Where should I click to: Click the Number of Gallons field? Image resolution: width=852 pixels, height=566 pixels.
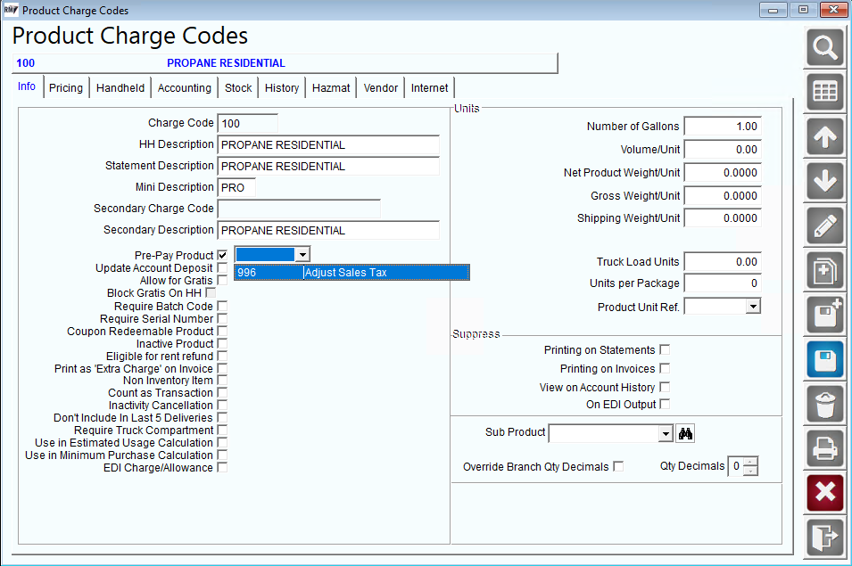point(722,127)
